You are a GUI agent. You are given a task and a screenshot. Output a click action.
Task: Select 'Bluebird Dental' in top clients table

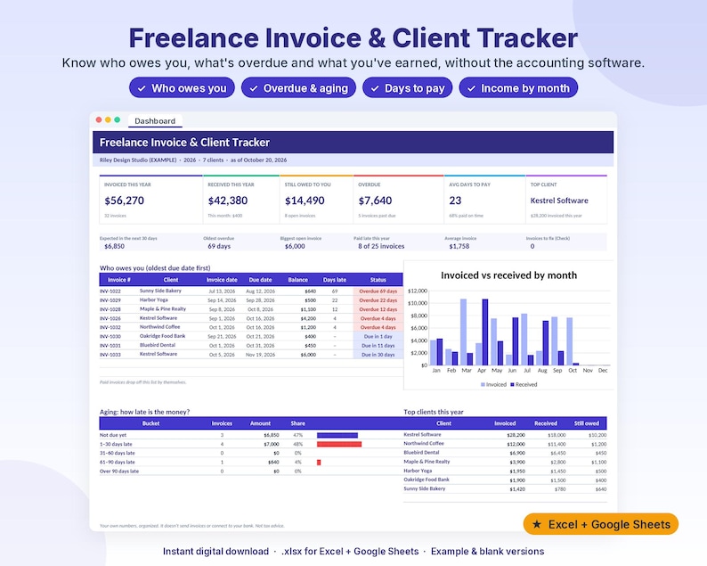[x=421, y=453]
